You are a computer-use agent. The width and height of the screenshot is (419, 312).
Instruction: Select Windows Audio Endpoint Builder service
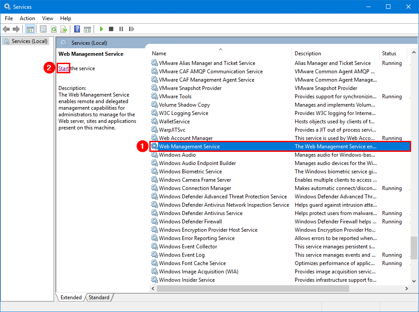pyautogui.click(x=198, y=163)
